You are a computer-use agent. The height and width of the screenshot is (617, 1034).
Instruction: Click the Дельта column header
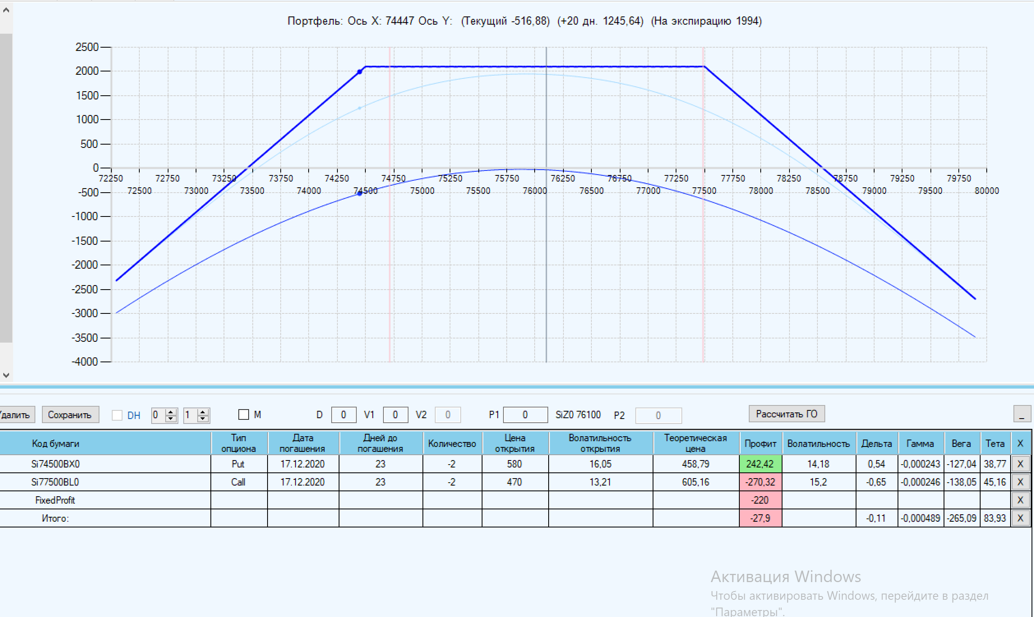click(x=876, y=443)
